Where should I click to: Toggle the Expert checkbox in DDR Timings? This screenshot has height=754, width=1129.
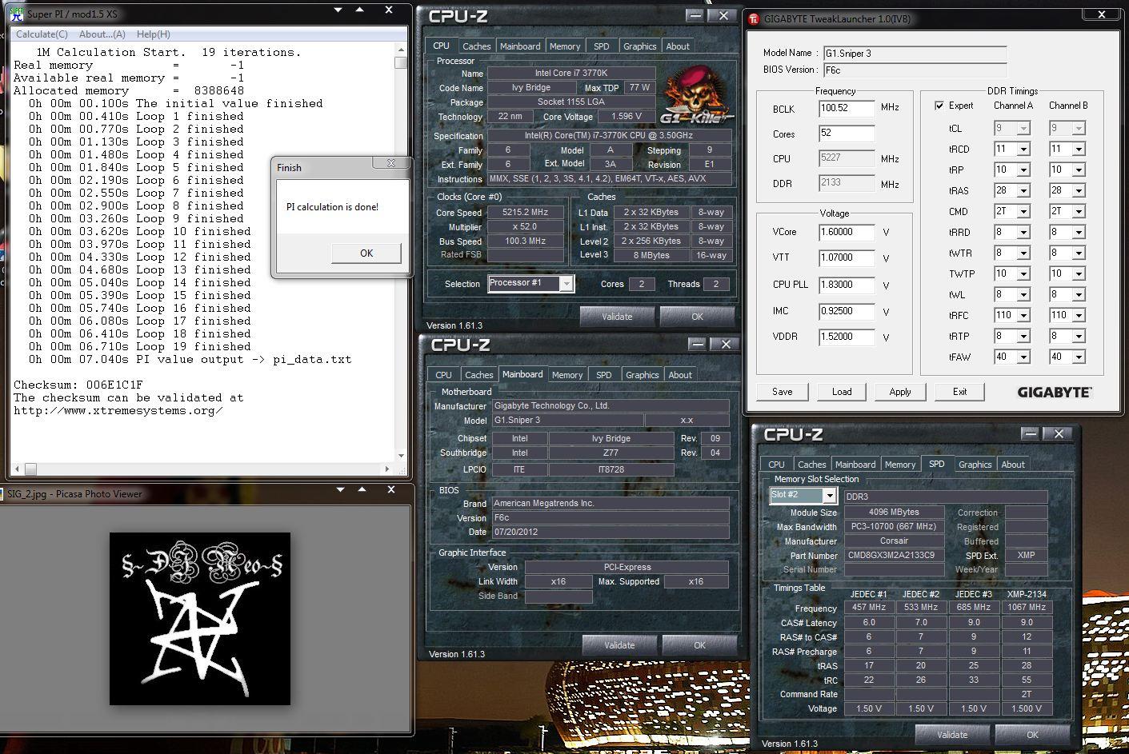(939, 106)
